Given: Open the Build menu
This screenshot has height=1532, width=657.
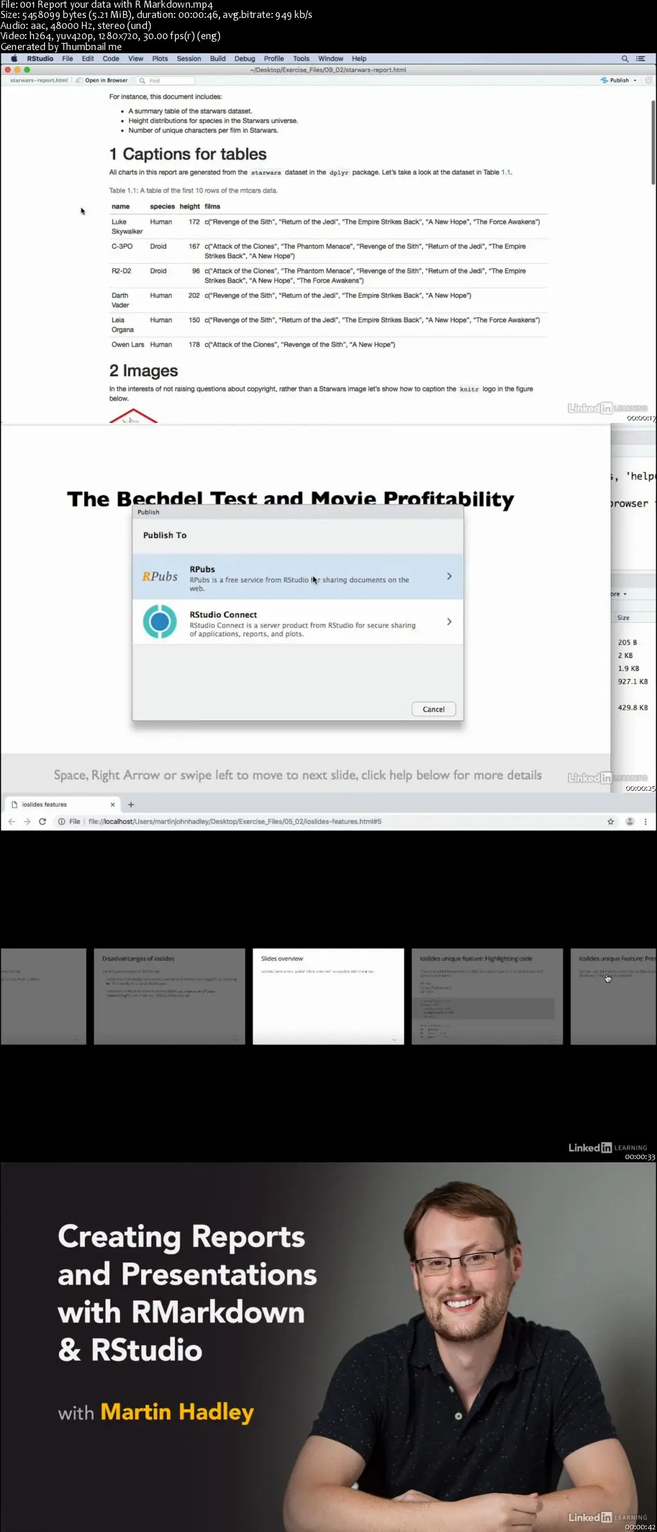Looking at the screenshot, I should point(218,58).
